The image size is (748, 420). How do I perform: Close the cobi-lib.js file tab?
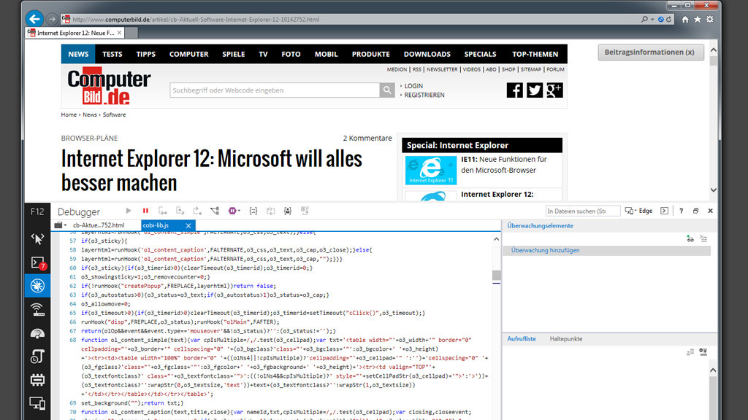point(188,226)
